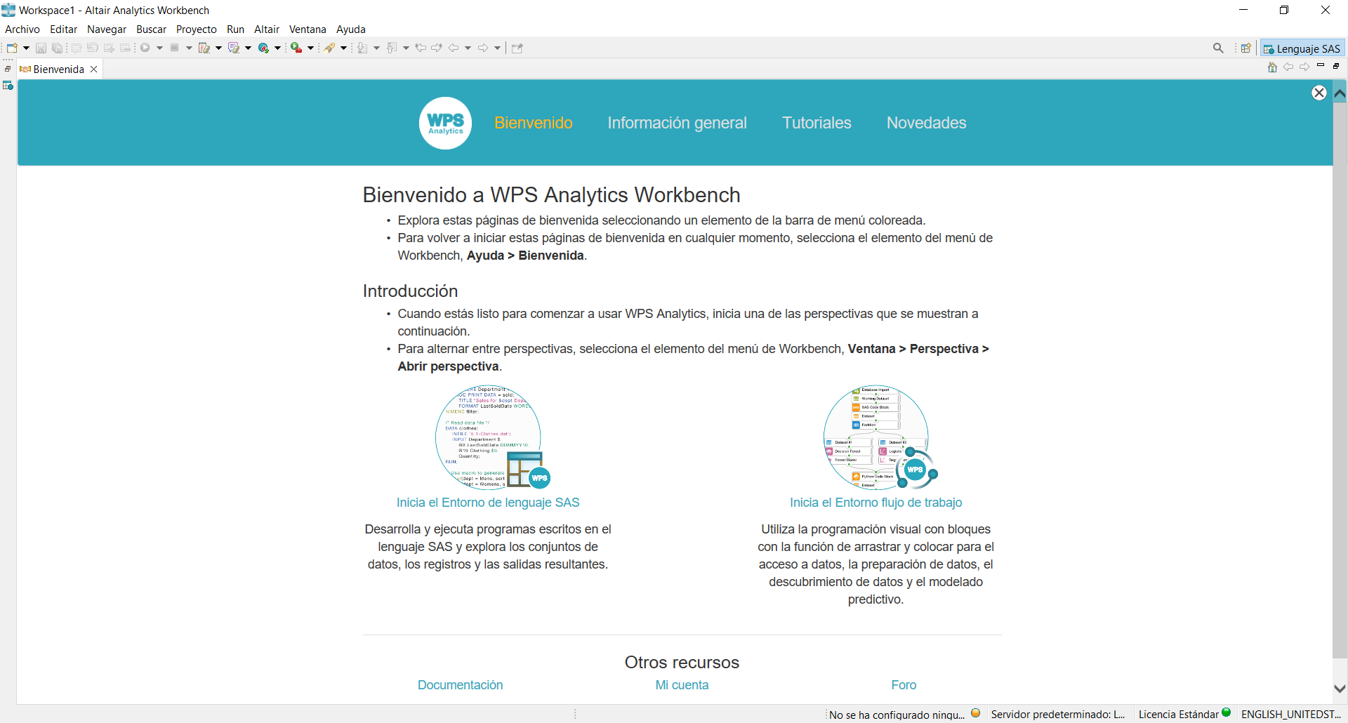Viewport: 1348px width, 723px height.
Task: Expand the Stop dropdown arrow
Action: pos(189,48)
